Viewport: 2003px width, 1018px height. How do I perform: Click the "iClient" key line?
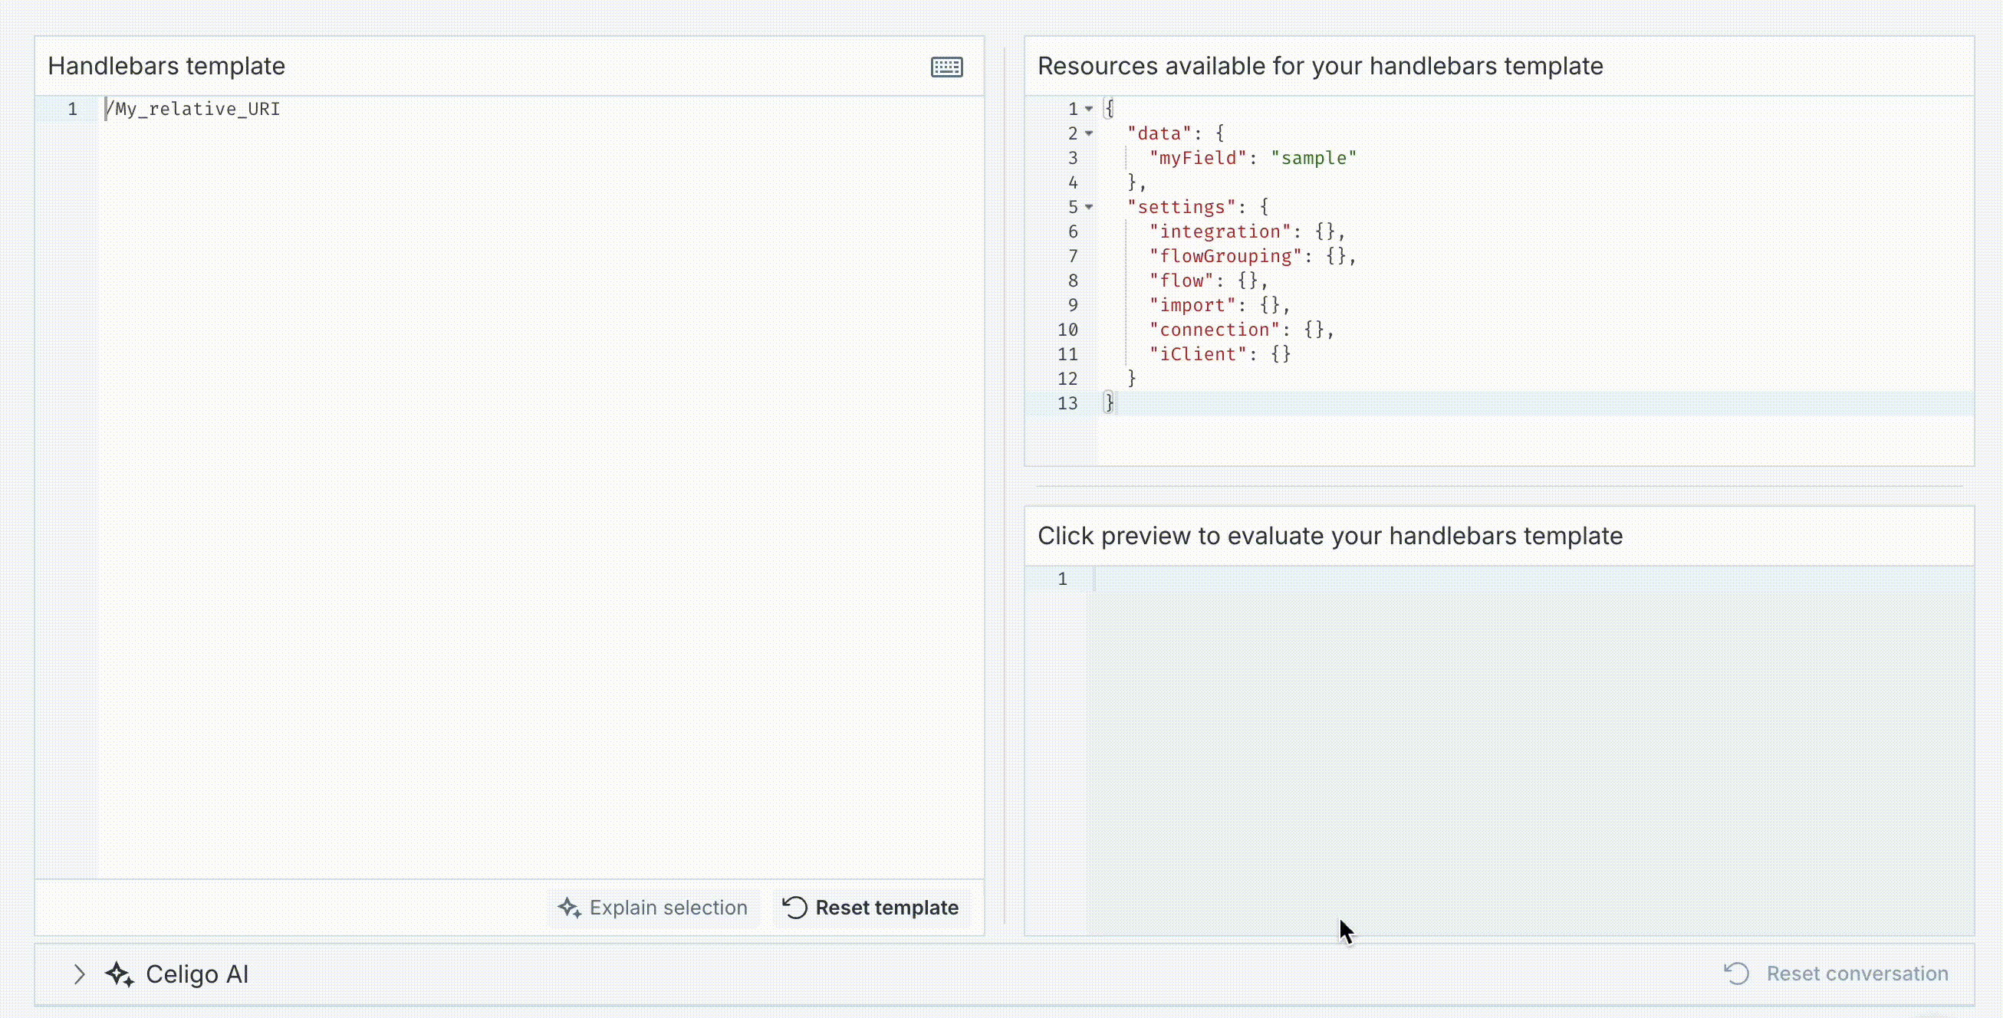pos(1219,353)
